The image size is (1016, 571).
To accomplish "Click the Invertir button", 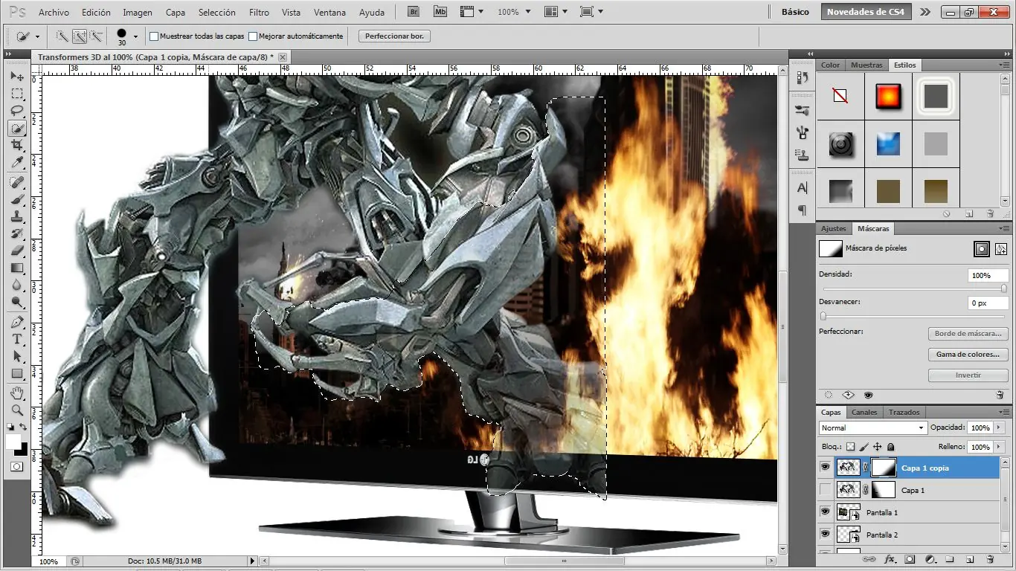I will [968, 375].
